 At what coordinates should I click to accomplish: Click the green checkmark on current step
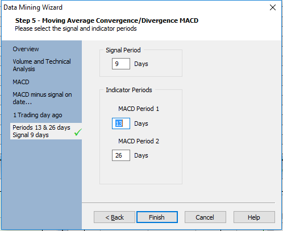coord(78,132)
